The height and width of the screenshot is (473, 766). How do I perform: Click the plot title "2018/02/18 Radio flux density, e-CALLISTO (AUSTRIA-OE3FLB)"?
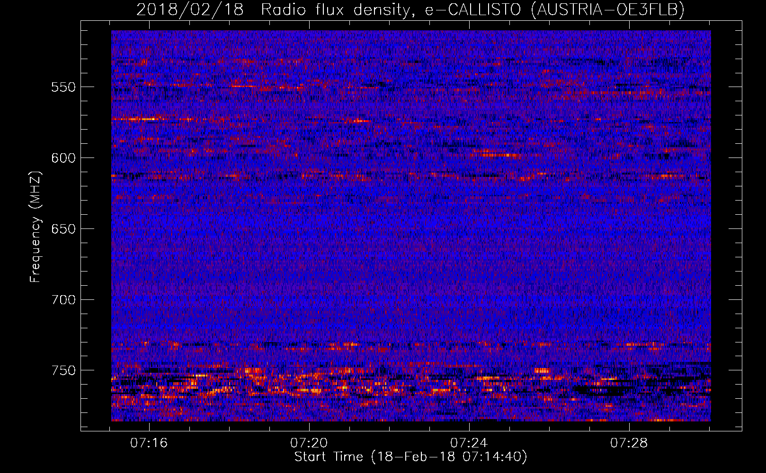click(x=410, y=9)
